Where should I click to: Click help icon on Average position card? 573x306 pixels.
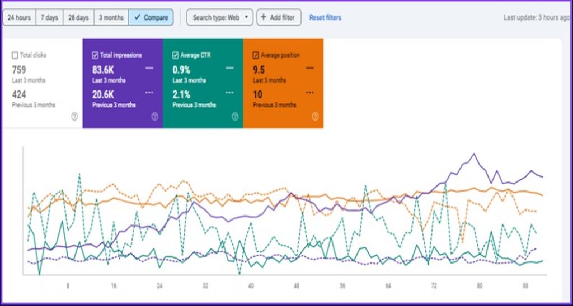pos(315,117)
